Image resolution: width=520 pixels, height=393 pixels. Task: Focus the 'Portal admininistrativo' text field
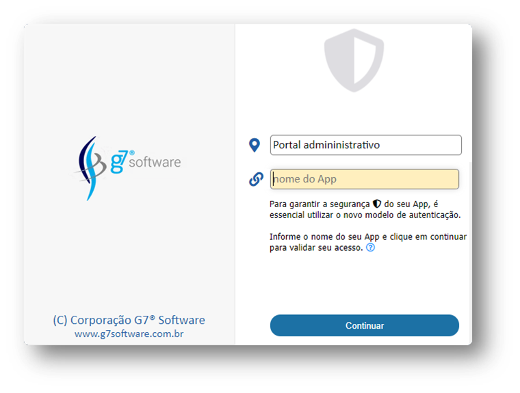point(366,145)
